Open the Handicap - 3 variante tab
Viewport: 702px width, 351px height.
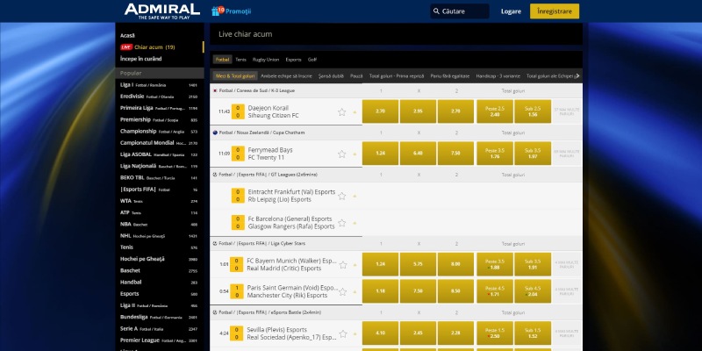(x=498, y=76)
